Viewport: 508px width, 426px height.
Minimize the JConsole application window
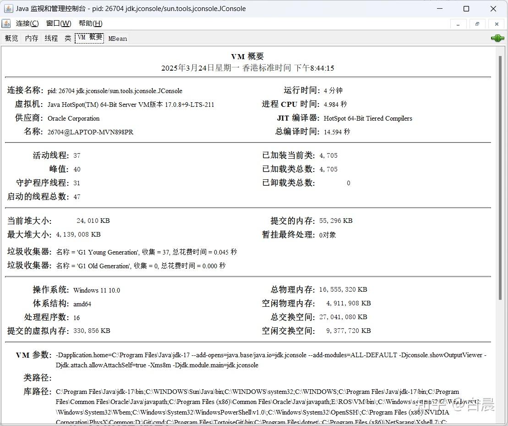439,8
